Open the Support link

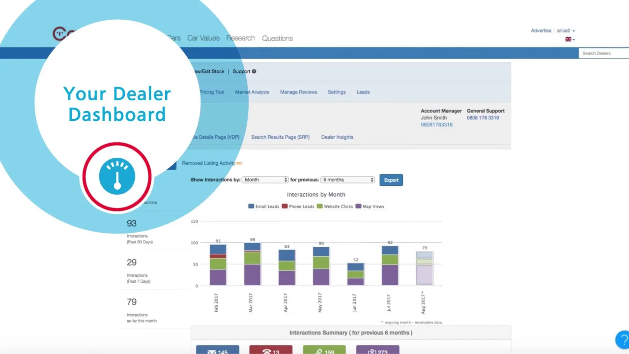point(241,71)
